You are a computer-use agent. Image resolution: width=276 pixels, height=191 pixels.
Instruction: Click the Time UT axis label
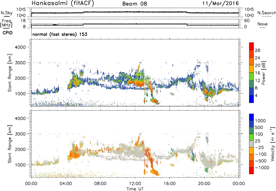point(135,189)
